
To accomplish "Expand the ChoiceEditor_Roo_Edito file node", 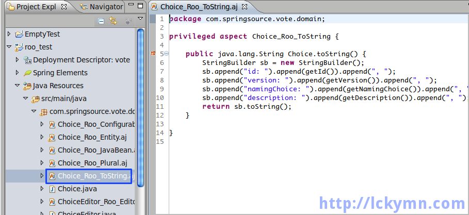I will [x=42, y=202].
